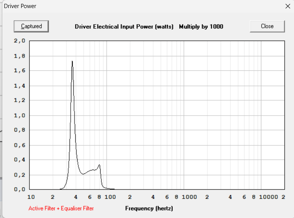Click the 1,8 y-axis label
The height and width of the screenshot is (218, 294).
click(x=20, y=56)
